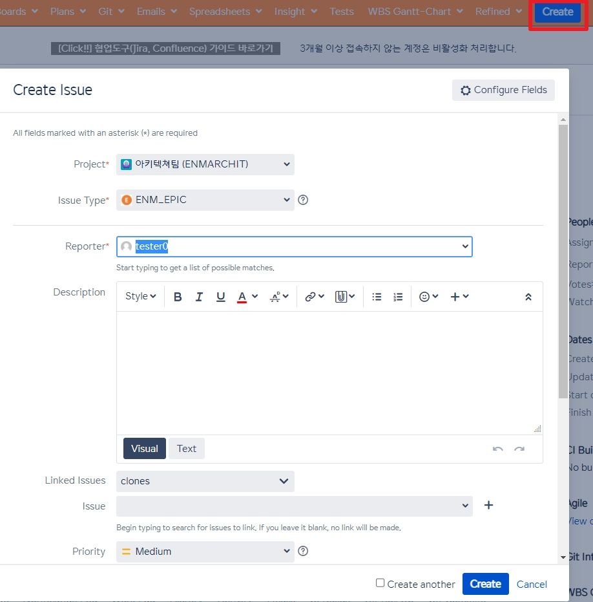The image size is (593, 602).
Task: Open the Jira Confluence guide banner link
Action: click(x=165, y=48)
